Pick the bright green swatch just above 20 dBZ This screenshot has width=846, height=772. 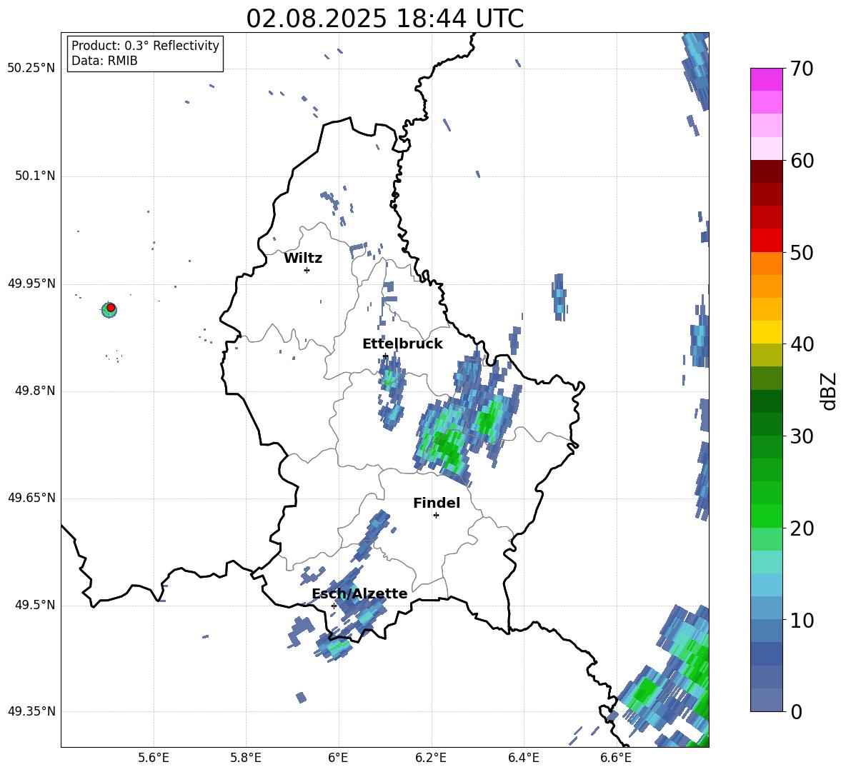click(766, 516)
